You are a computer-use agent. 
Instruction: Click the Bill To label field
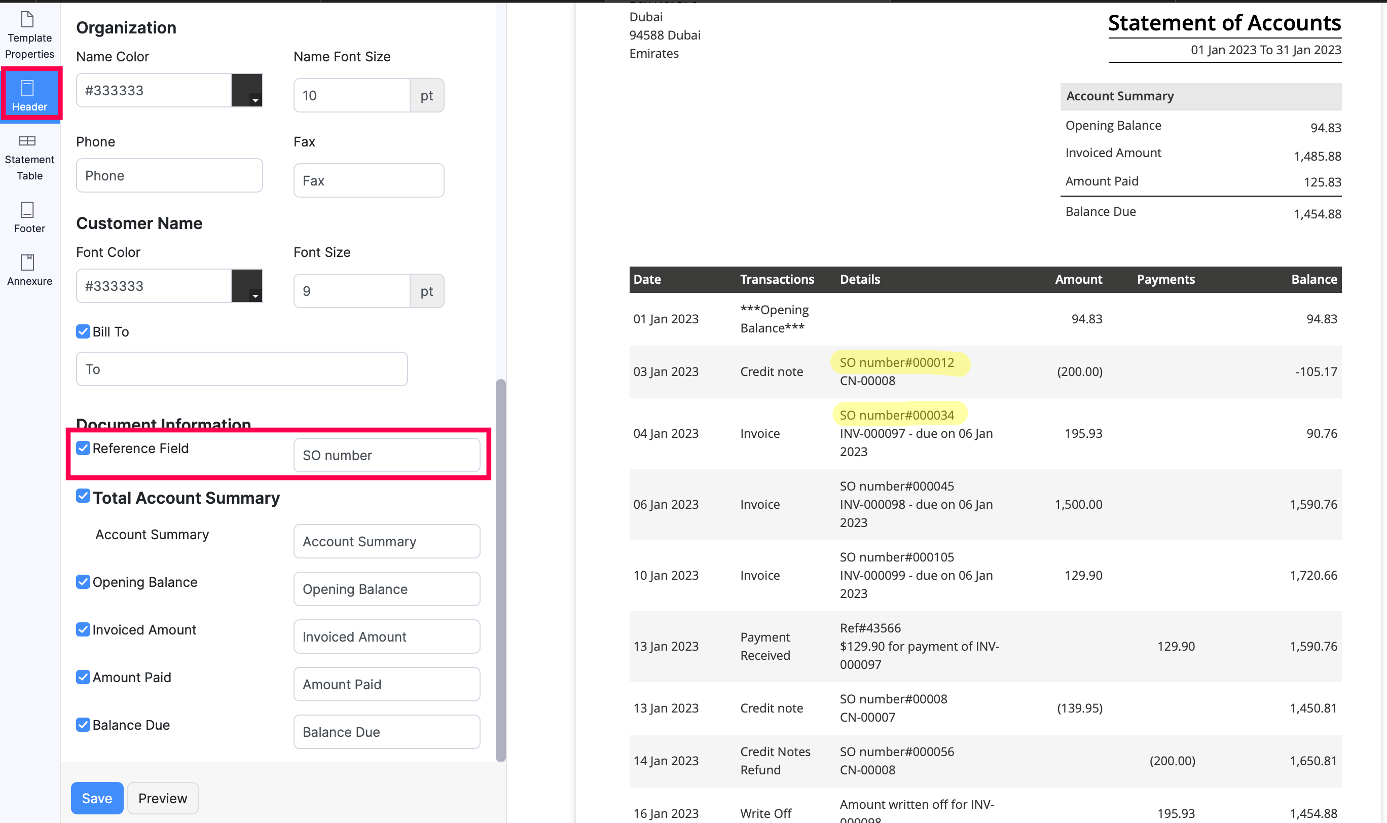click(242, 369)
